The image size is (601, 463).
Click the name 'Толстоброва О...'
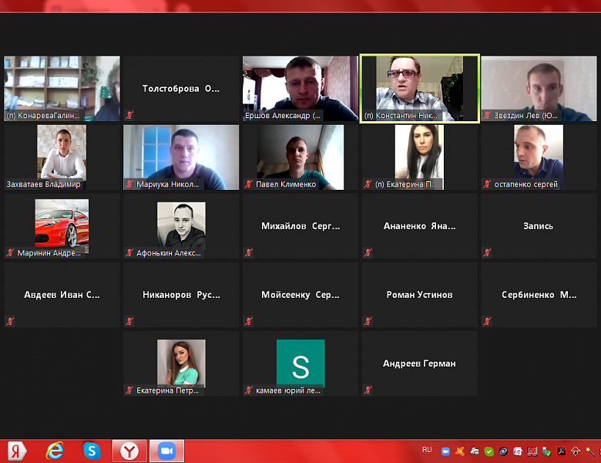coord(181,89)
